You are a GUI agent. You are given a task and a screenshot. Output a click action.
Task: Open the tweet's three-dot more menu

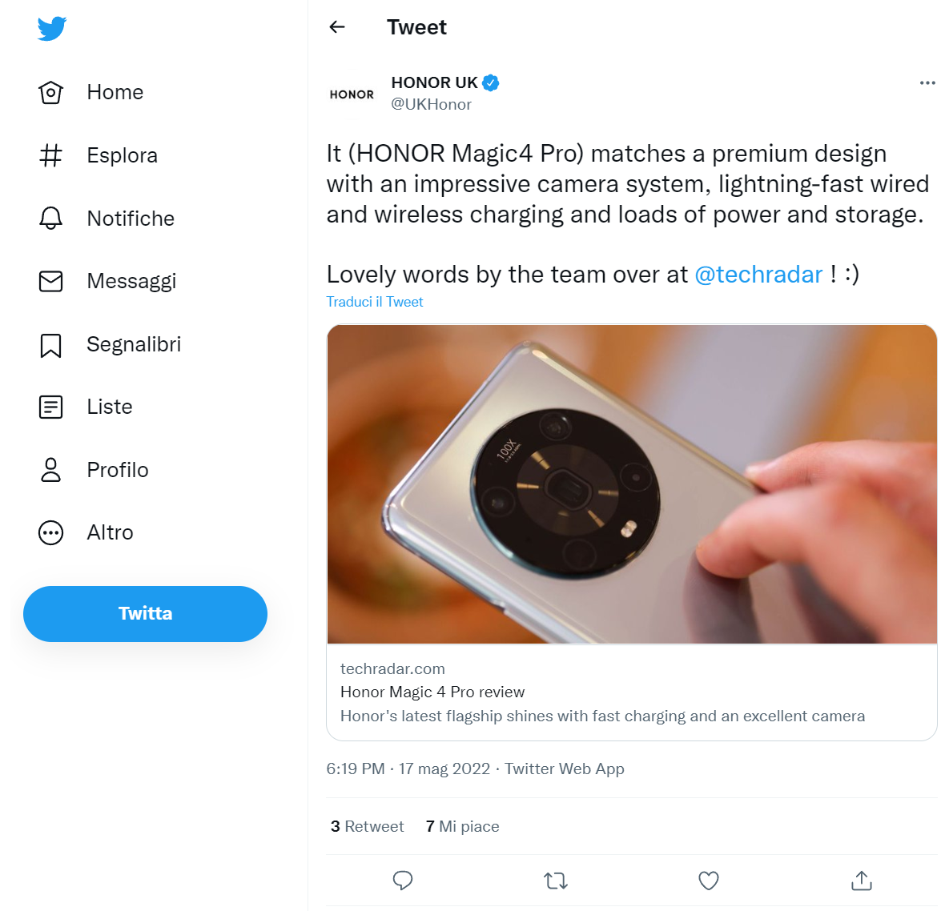click(927, 83)
